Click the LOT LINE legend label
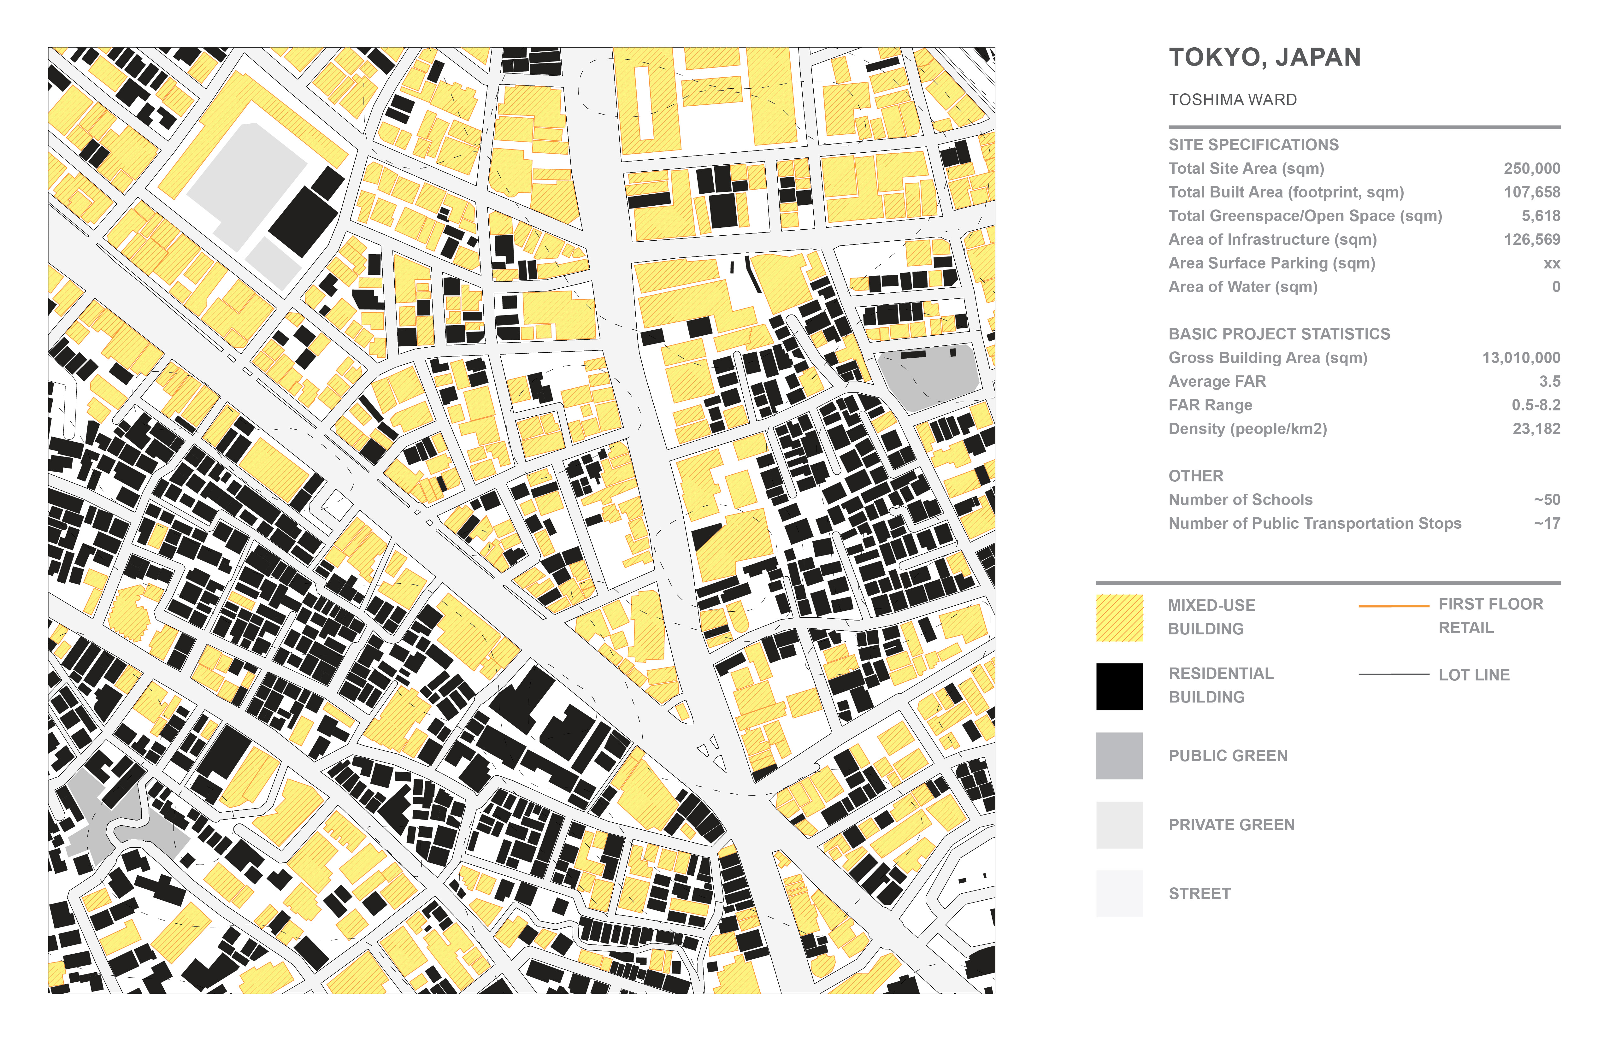The height and width of the screenshot is (1041, 1609). pyautogui.click(x=1474, y=675)
